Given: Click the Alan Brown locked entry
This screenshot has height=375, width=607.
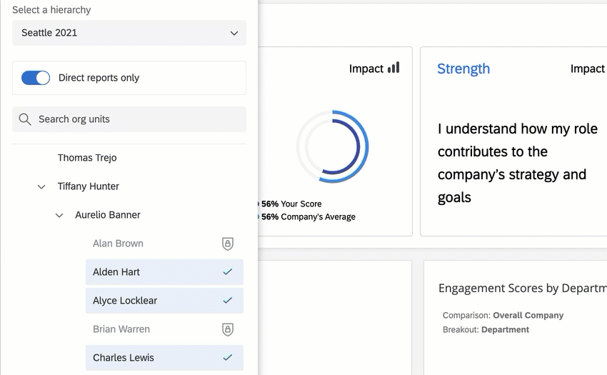Looking at the screenshot, I should 118,244.
